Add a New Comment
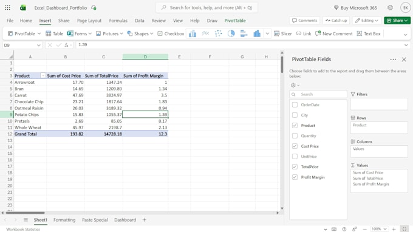The image size is (413, 232). [x=333, y=33]
